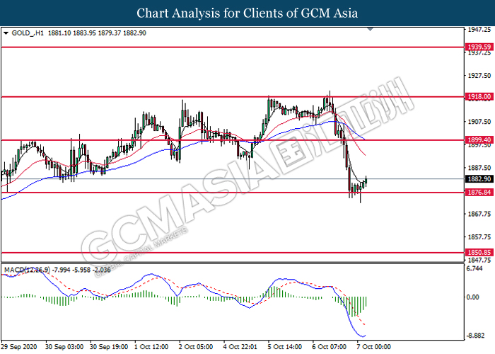Click the Chart Analysis title banner
495x354 pixels.
point(248,13)
